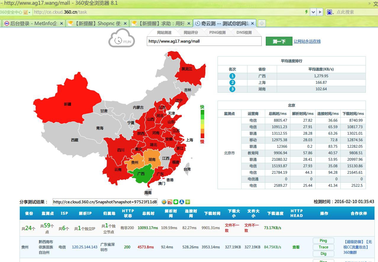
Task: Share result via the WeChat icon
Action: coord(176,202)
